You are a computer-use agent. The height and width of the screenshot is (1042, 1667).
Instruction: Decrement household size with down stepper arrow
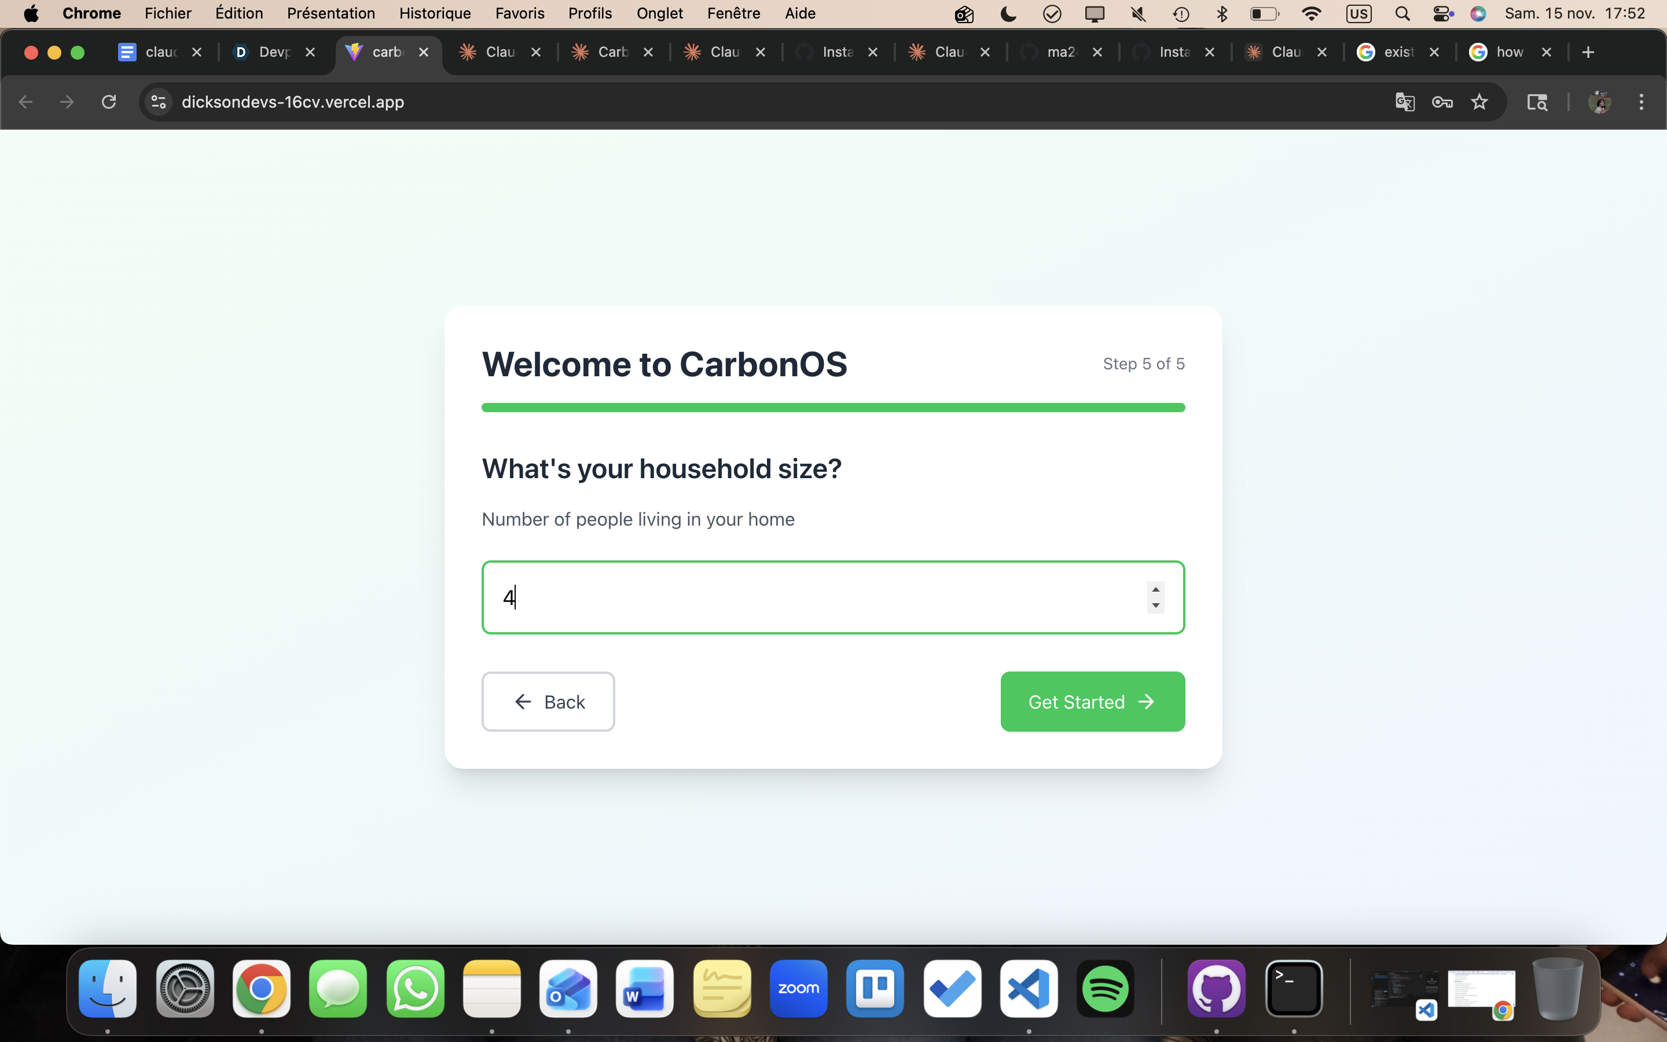click(1155, 606)
